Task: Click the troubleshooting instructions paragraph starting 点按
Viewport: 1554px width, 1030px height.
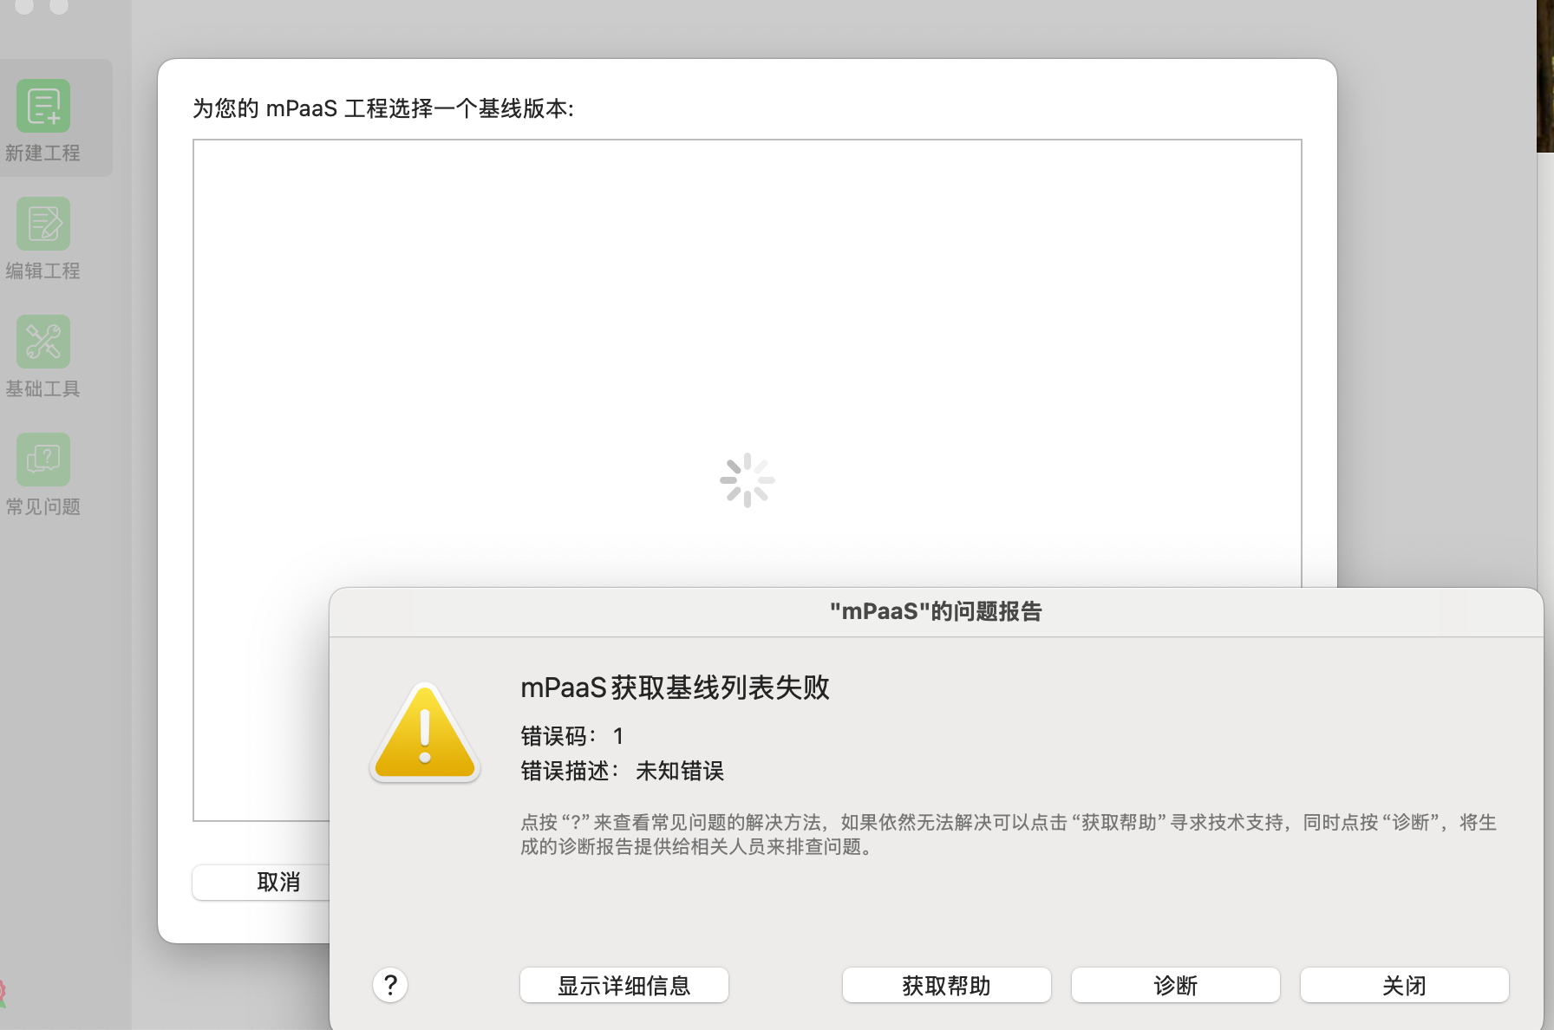Action: 1009,834
